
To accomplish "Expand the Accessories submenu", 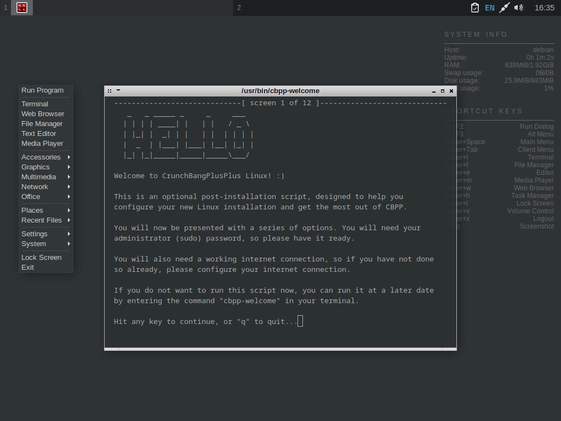I will point(41,157).
